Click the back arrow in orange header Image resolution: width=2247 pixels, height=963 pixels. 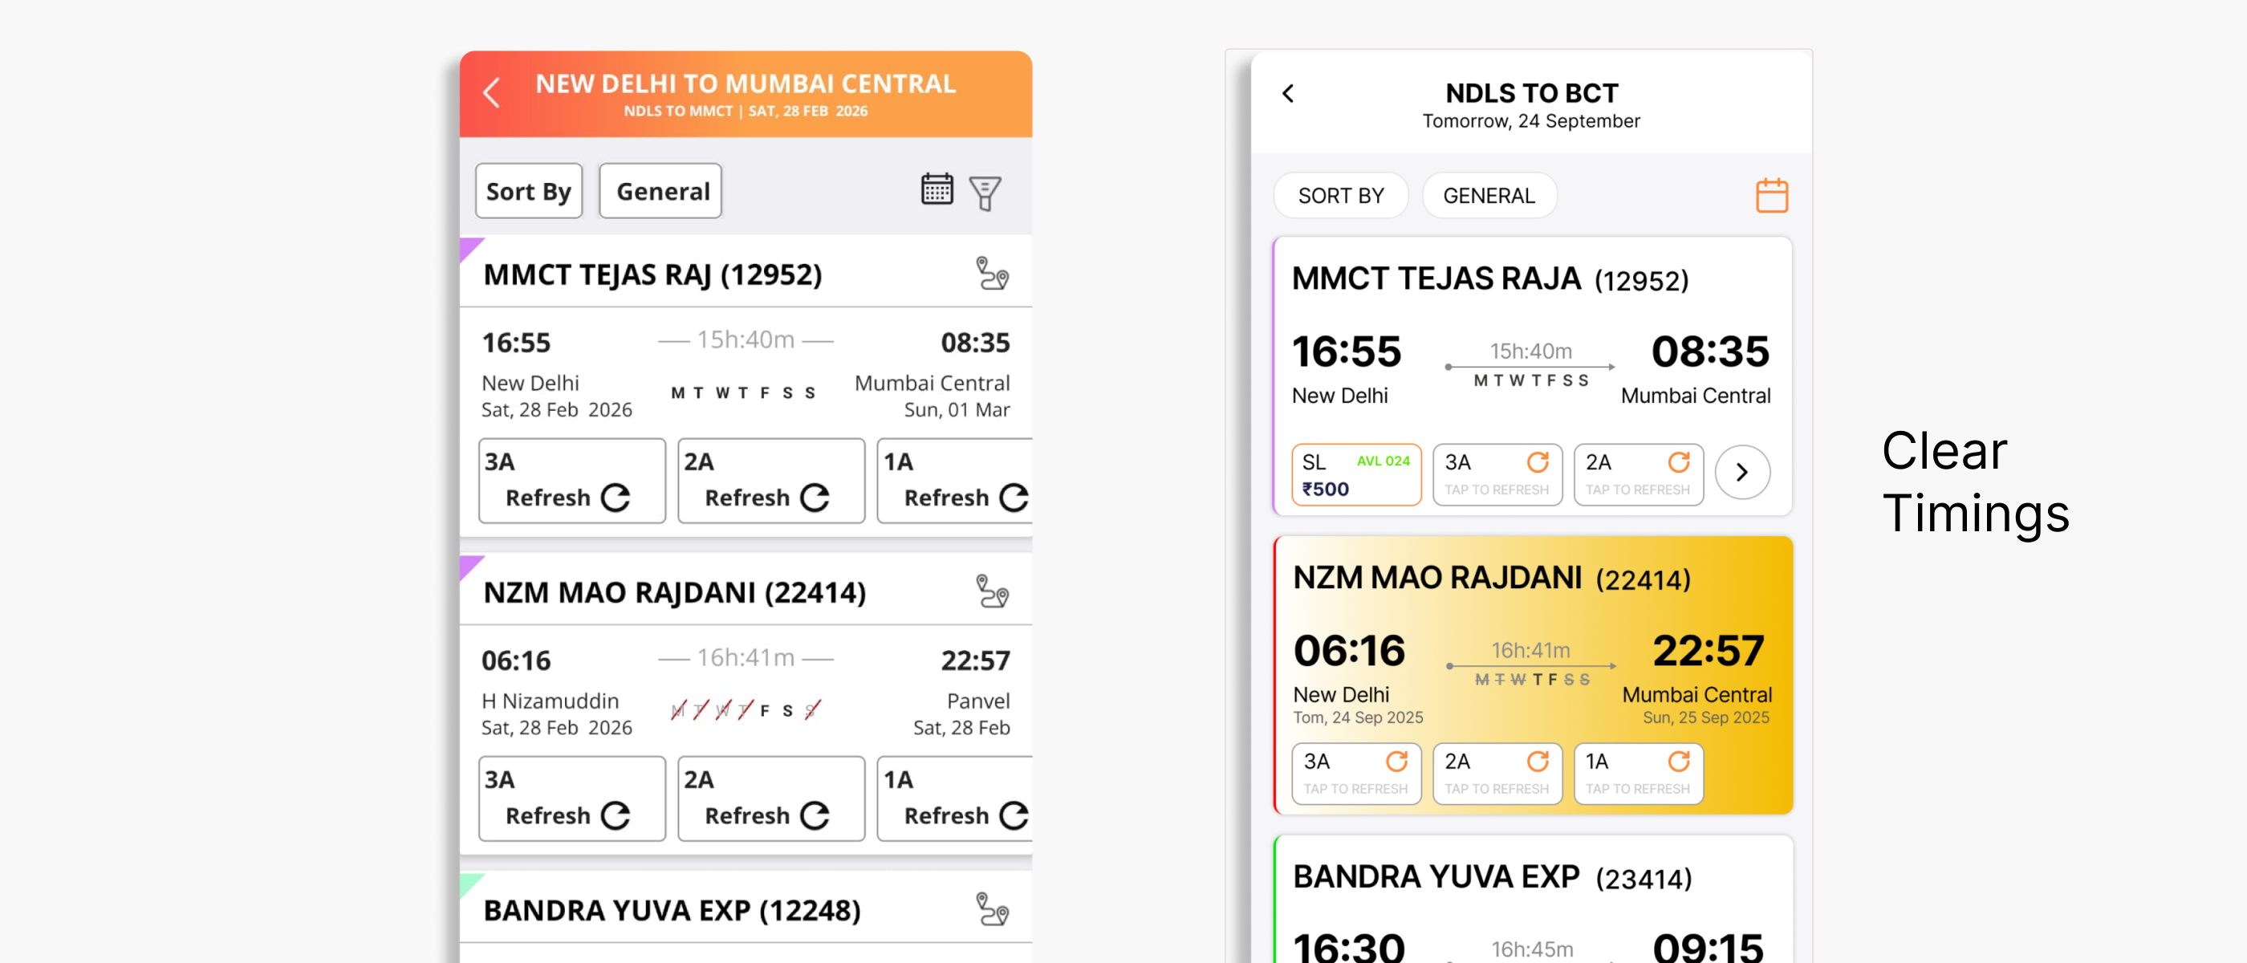tap(492, 92)
